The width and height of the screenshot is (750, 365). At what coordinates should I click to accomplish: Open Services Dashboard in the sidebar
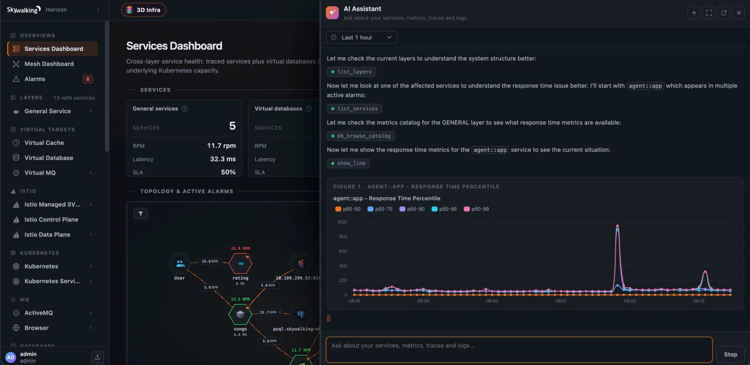(x=52, y=49)
